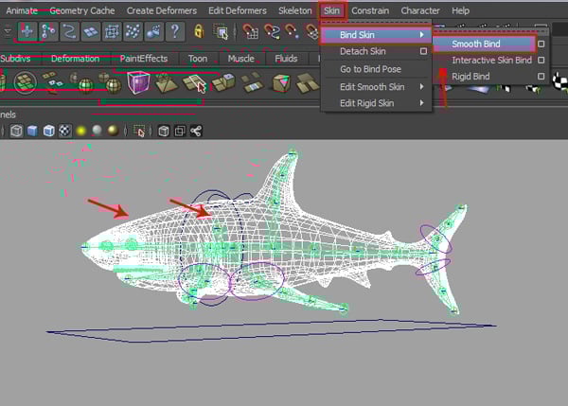Image resolution: width=568 pixels, height=406 pixels.
Task: Open the Character menu
Action: click(x=420, y=10)
